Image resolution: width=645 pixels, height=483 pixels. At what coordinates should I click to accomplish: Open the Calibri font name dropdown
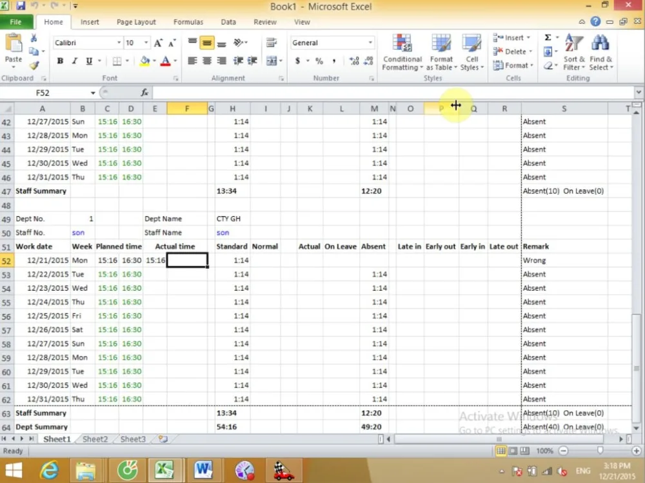click(x=119, y=43)
